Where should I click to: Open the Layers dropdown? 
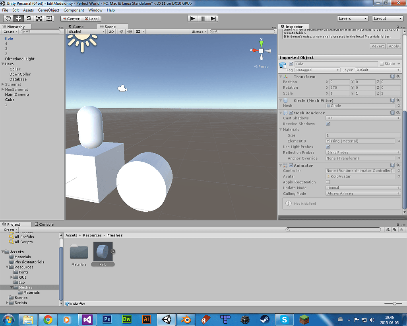click(x=353, y=18)
